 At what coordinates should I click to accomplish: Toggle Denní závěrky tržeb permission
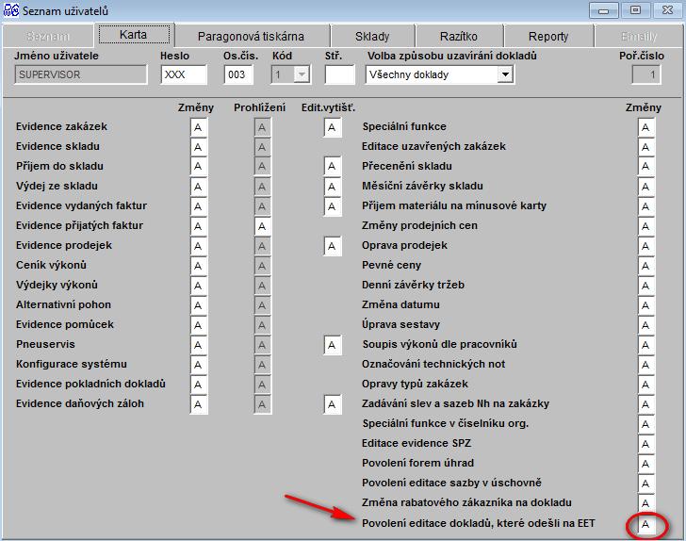click(645, 286)
